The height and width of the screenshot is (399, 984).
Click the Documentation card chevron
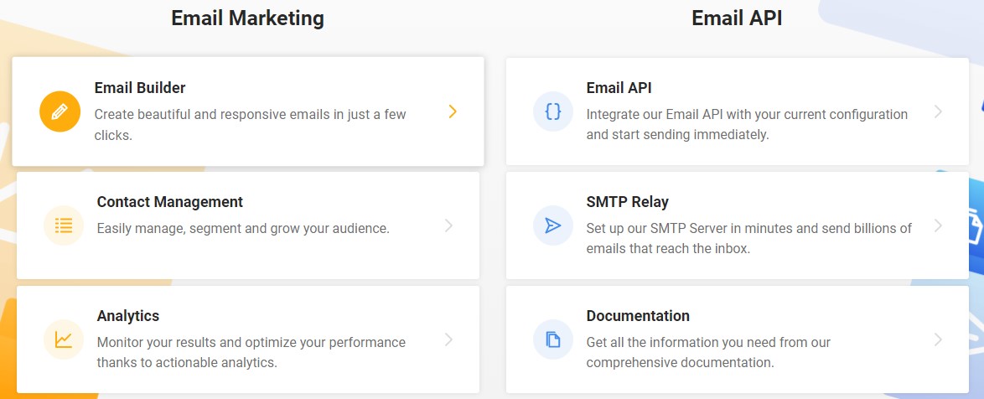938,339
